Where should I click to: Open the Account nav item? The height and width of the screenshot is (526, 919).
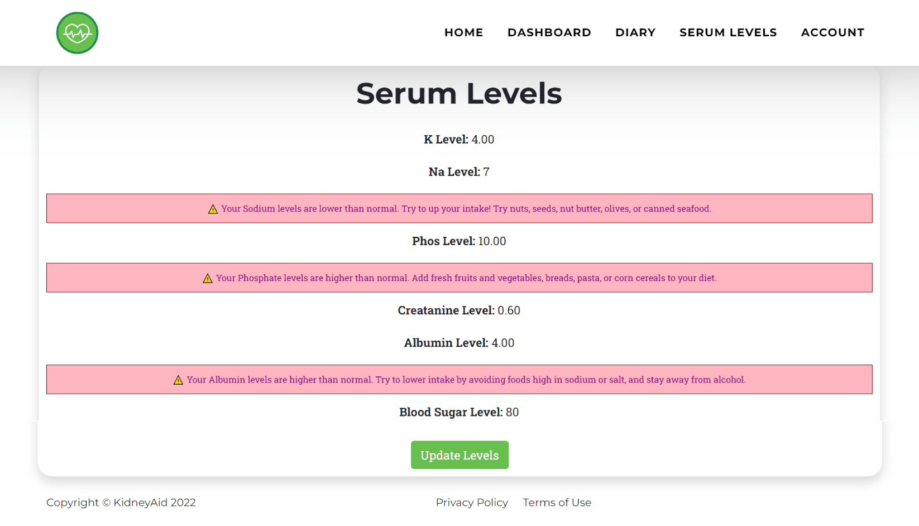[832, 32]
